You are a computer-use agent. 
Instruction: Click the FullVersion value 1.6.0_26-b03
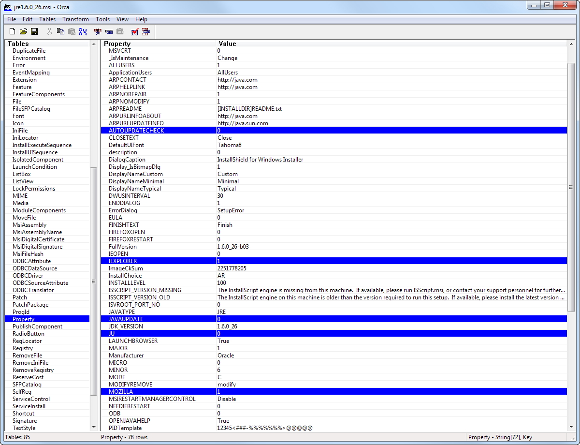point(233,247)
